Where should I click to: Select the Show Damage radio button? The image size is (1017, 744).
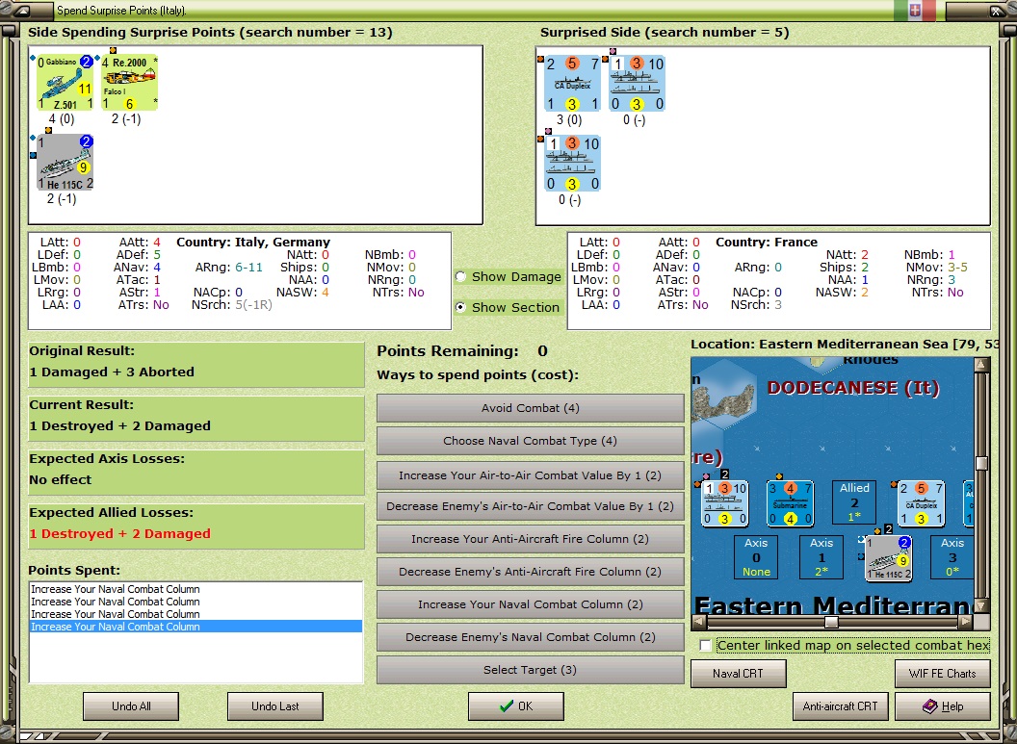click(460, 277)
